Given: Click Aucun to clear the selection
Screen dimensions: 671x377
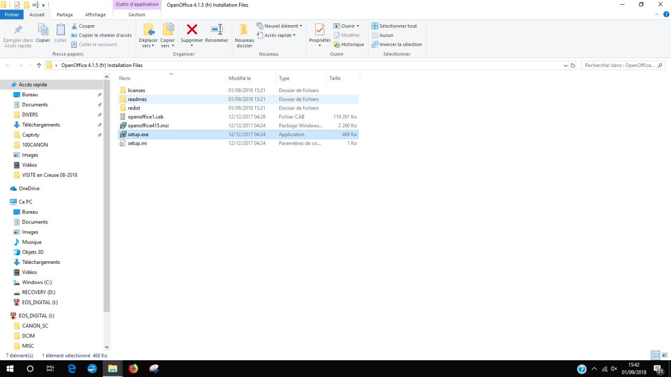Looking at the screenshot, I should tap(382, 35).
